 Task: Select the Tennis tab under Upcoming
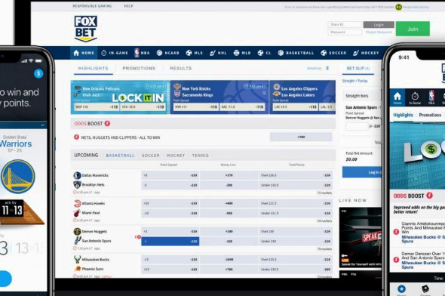pos(201,156)
